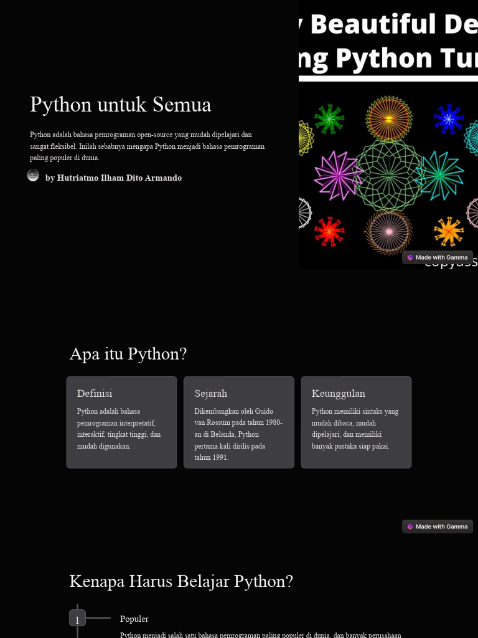
Task: Click the author avatar icon
Action: [33, 175]
